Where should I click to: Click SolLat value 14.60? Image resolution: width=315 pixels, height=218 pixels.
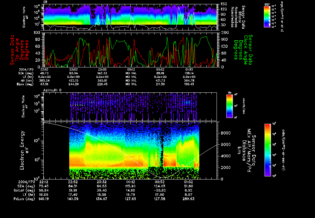point(130,190)
